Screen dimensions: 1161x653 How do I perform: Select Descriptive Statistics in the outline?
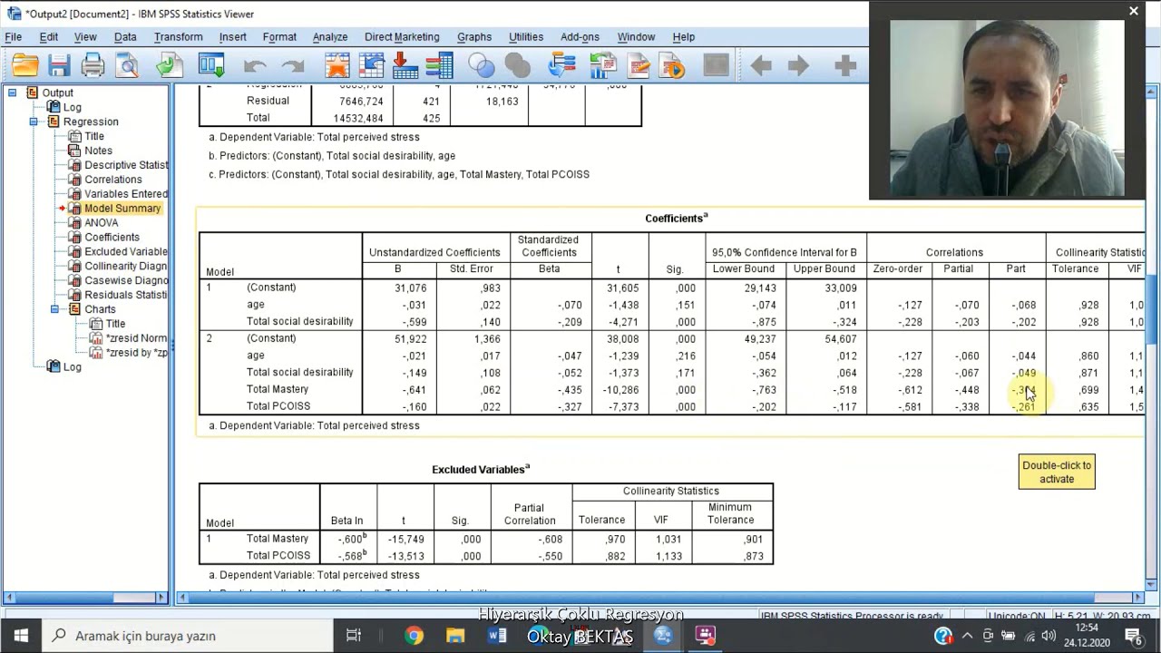tap(126, 165)
